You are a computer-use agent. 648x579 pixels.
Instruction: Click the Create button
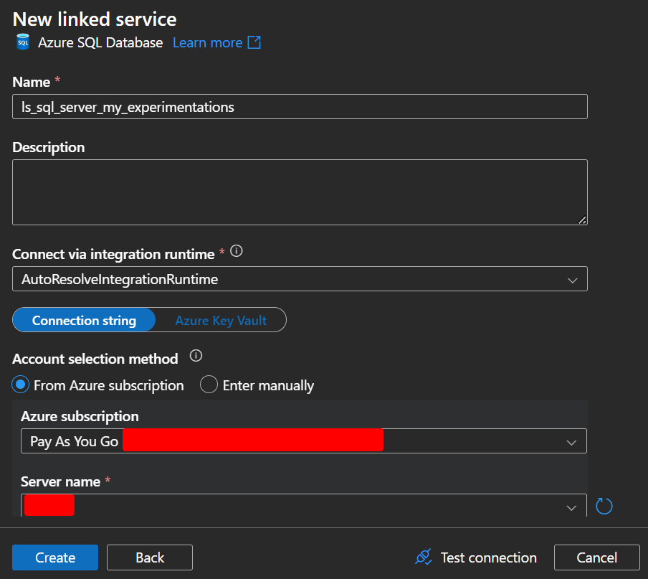[55, 557]
